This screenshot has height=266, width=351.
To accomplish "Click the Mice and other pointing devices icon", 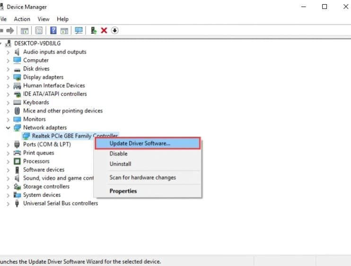I will 17,111.
